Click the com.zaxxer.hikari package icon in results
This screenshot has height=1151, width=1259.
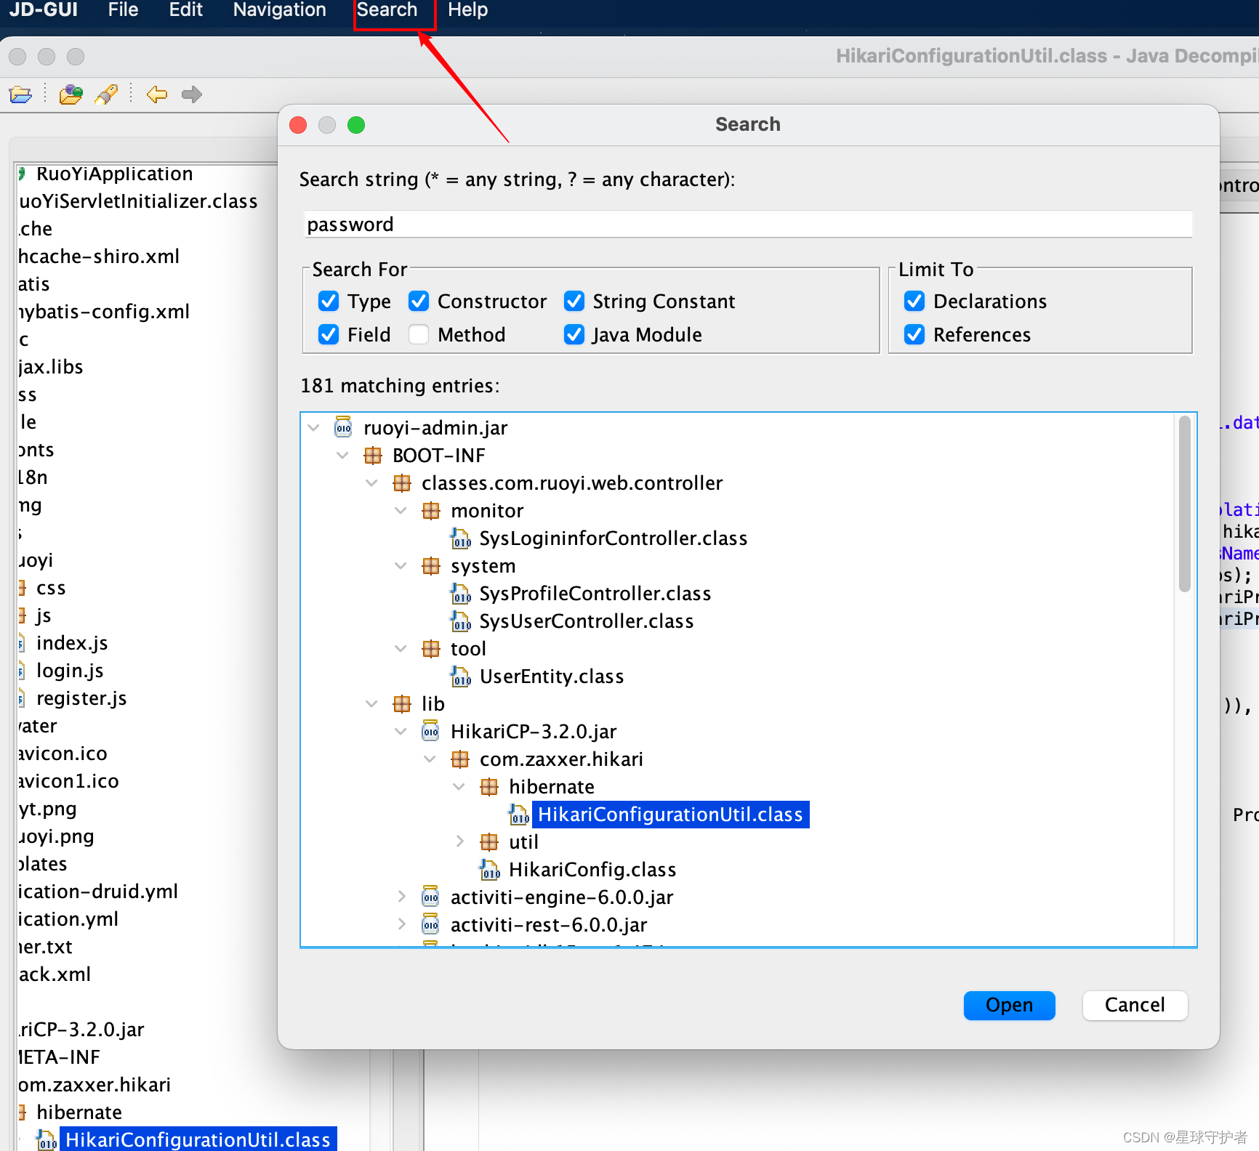click(x=459, y=759)
